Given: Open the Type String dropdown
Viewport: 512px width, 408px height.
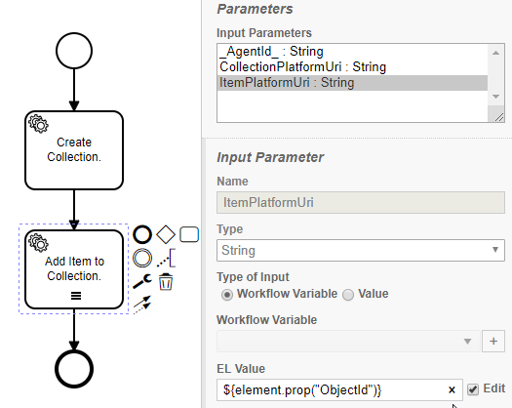Looking at the screenshot, I should click(361, 250).
